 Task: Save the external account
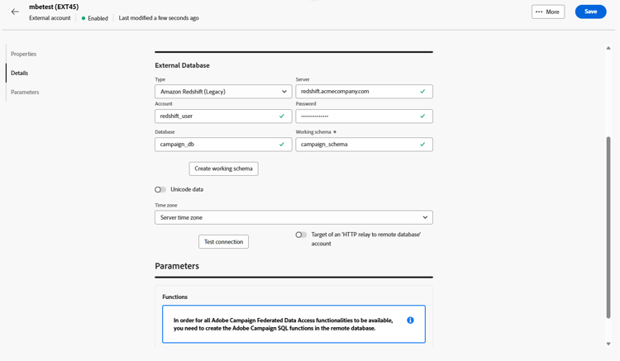pyautogui.click(x=590, y=12)
